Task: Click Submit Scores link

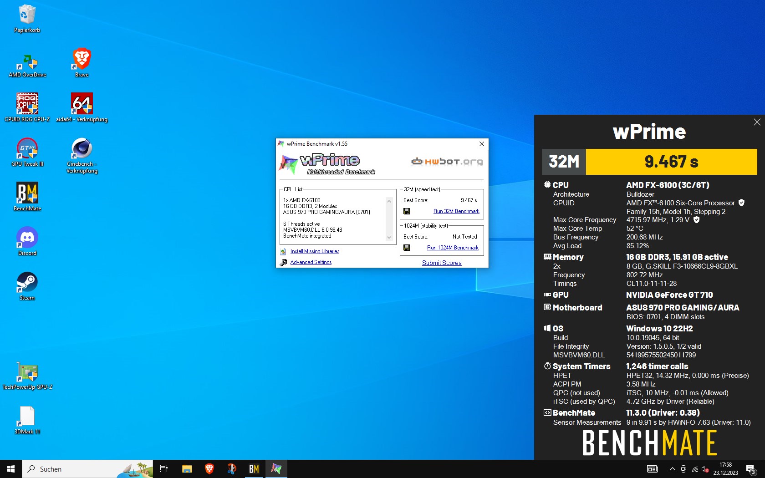Action: 442,263
